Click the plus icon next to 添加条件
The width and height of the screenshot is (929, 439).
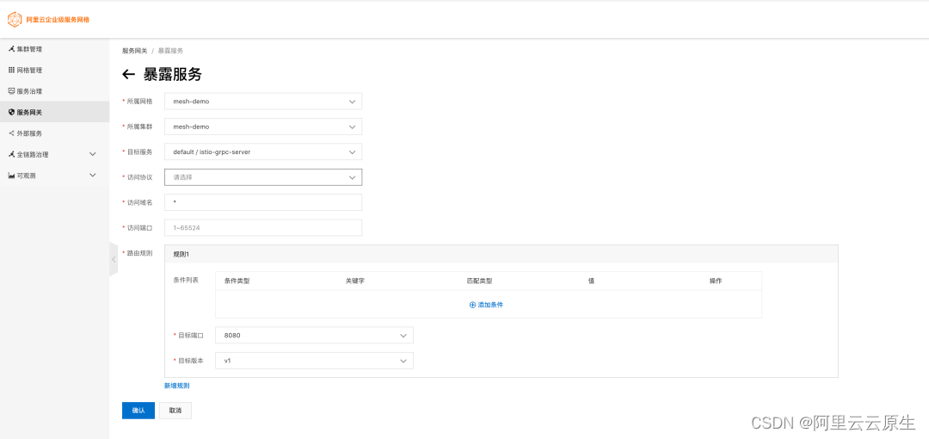pos(472,305)
